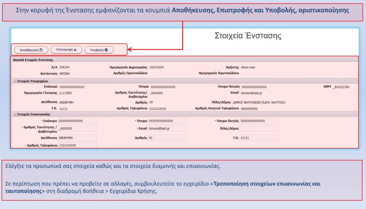Collapse the Στοιχεία Υποψηφίου section
The image size is (366, 209).
click(15, 81)
